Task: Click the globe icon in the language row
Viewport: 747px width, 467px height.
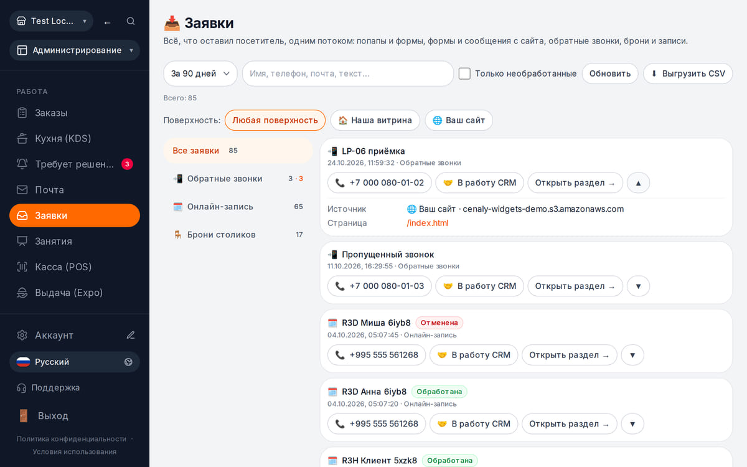Action: tap(128, 362)
